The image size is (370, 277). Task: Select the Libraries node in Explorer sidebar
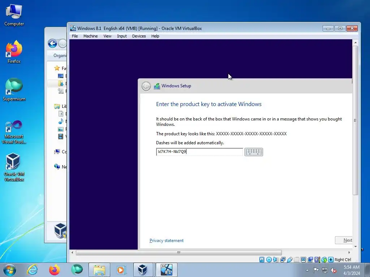point(60,106)
